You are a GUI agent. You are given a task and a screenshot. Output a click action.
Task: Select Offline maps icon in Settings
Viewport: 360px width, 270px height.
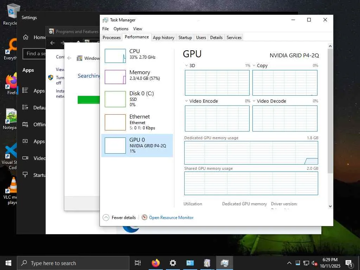click(x=25, y=124)
